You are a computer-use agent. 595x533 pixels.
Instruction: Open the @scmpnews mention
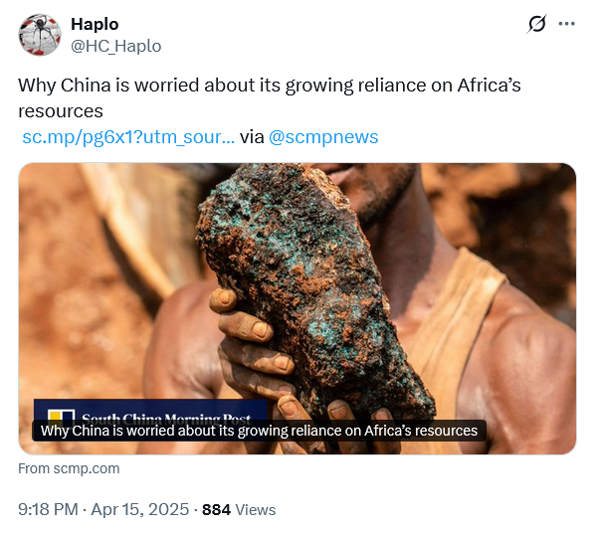323,137
